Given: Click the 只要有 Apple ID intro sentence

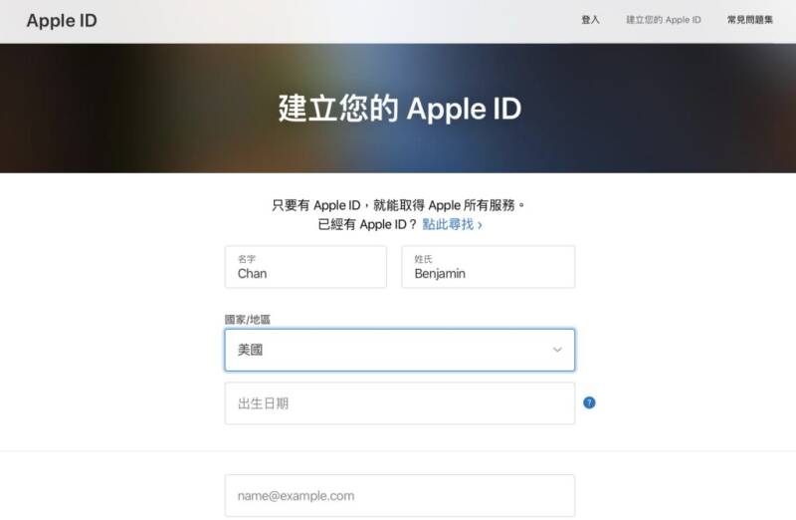Looking at the screenshot, I should pos(397,205).
